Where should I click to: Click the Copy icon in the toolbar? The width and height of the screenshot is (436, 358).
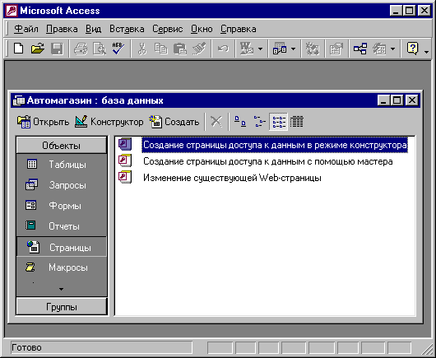[x=160, y=49]
